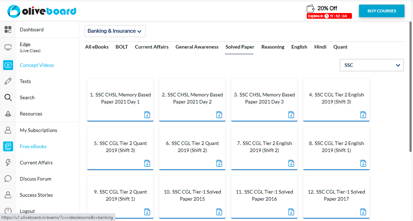Viewport: 413px width, 221px height.
Task: Open the Hindi tab
Action: (x=320, y=47)
